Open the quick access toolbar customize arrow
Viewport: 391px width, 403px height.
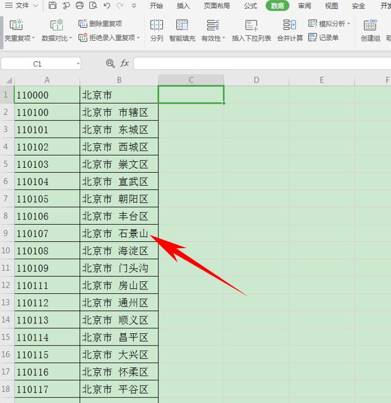(x=134, y=6)
